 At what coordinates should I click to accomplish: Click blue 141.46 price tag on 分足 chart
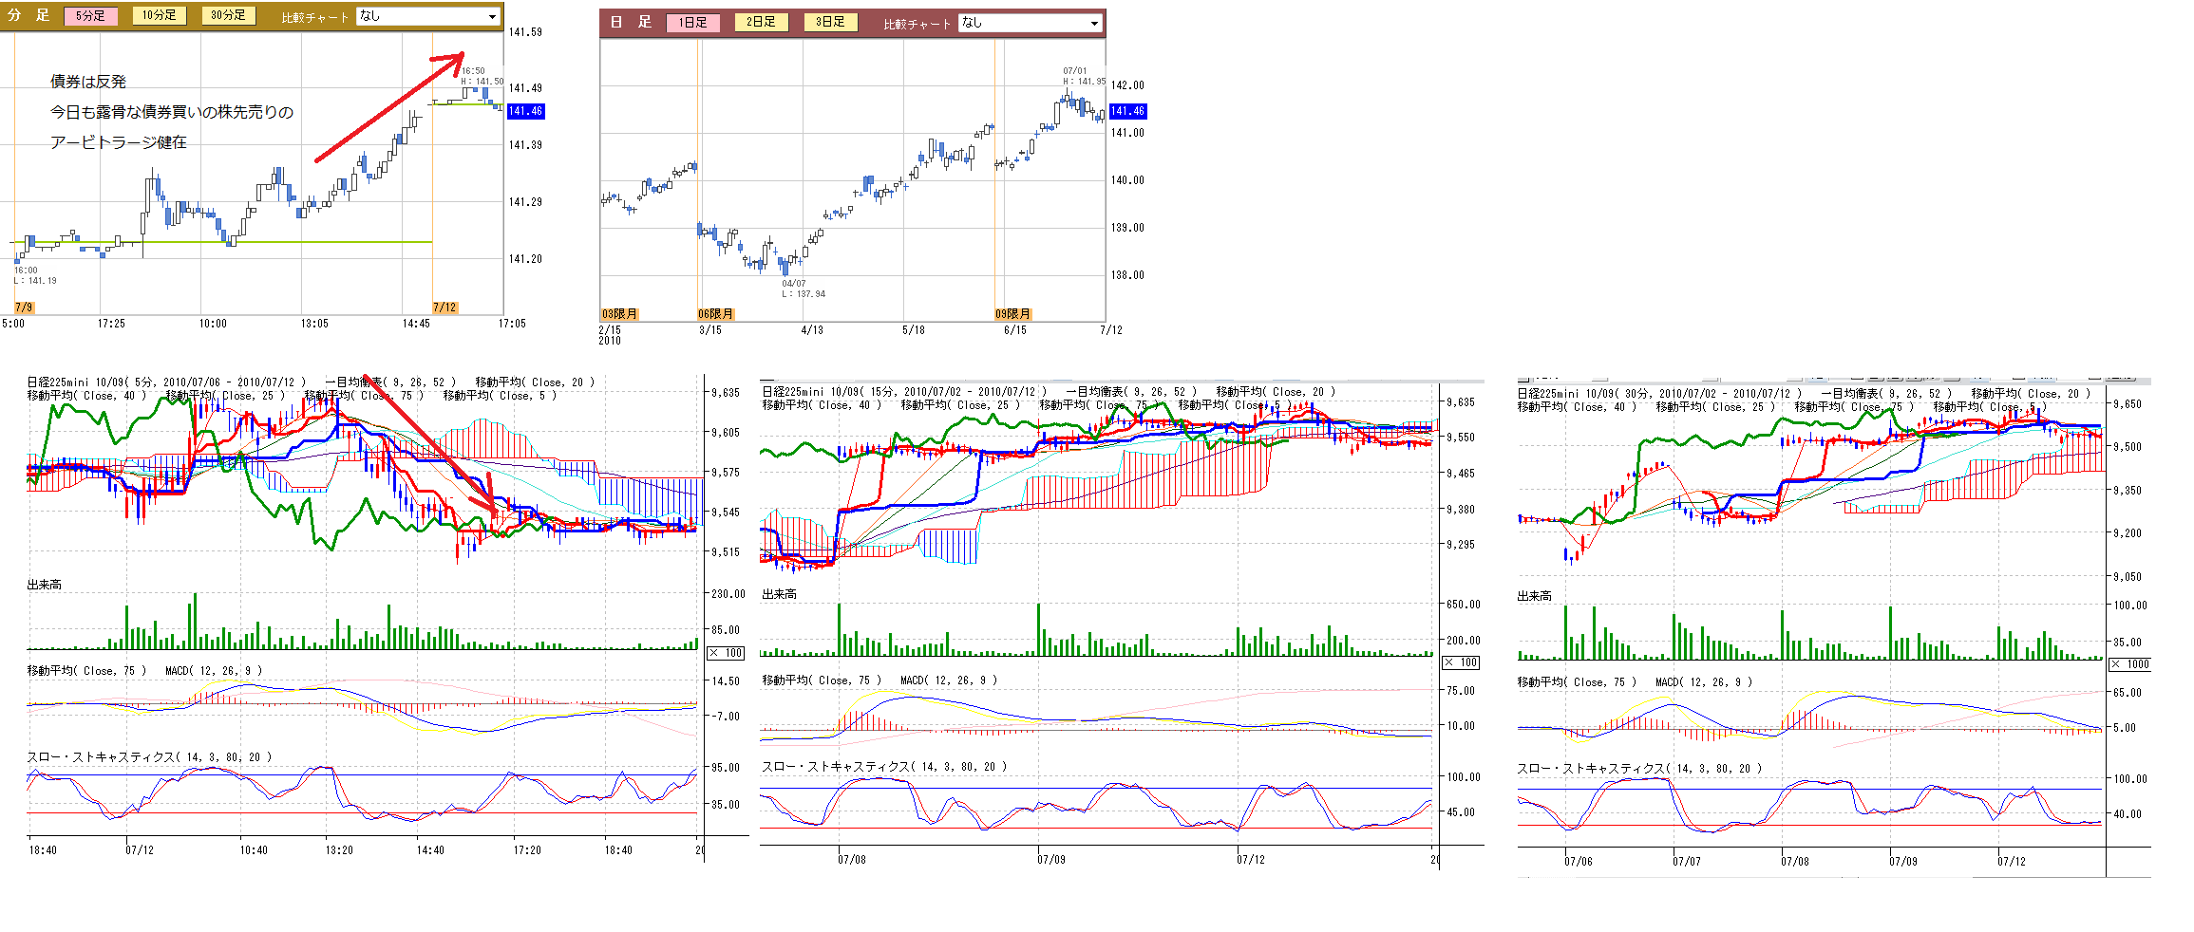coord(525,112)
